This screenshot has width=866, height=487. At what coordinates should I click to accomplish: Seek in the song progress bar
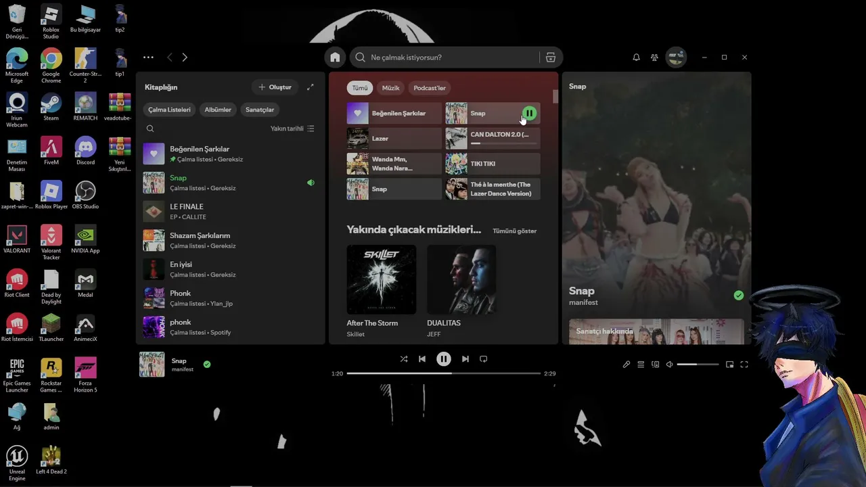tap(444, 373)
